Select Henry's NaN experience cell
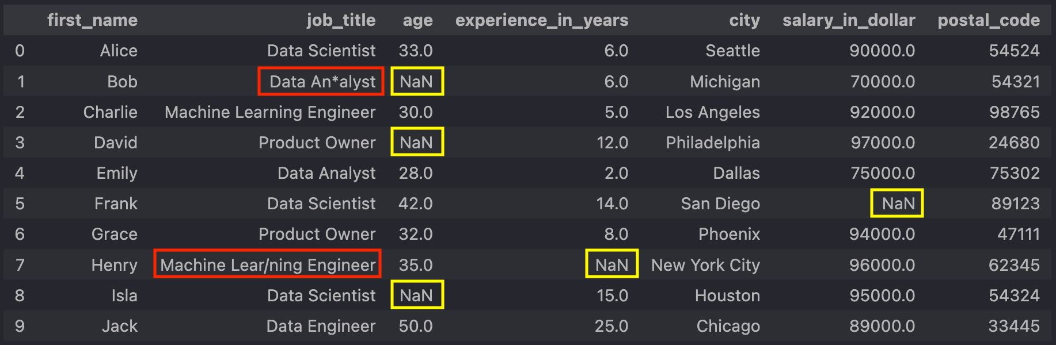1056x345 pixels. 612,264
